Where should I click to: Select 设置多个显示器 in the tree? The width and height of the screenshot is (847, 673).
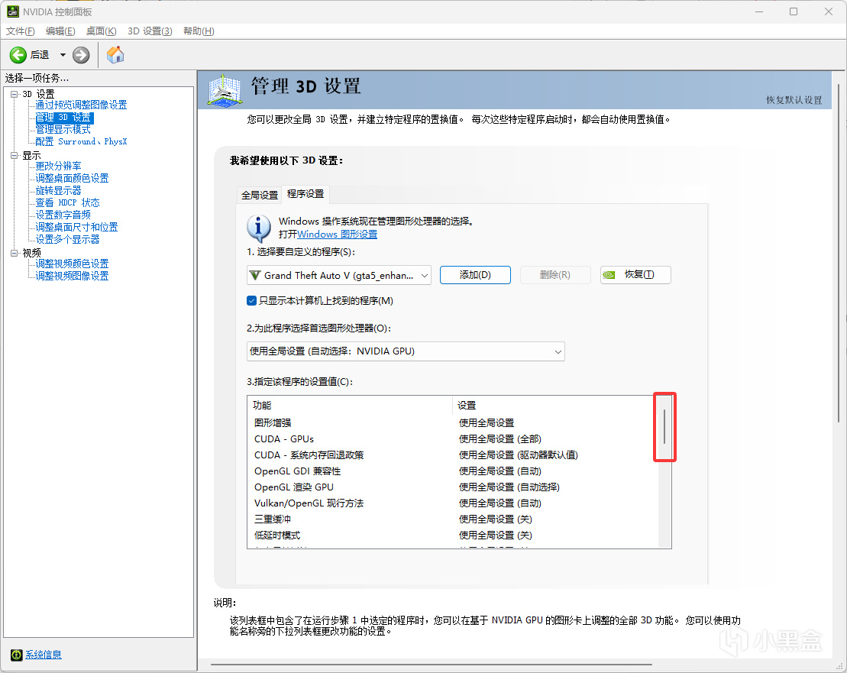[x=67, y=239]
